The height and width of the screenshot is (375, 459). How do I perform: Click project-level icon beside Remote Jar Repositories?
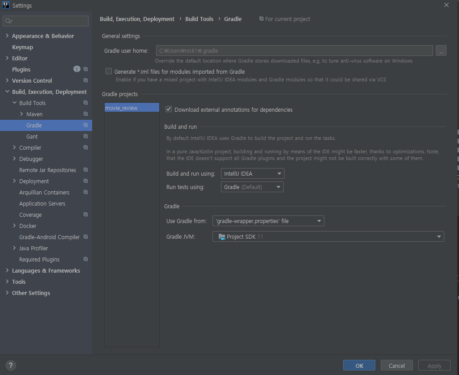click(x=85, y=170)
